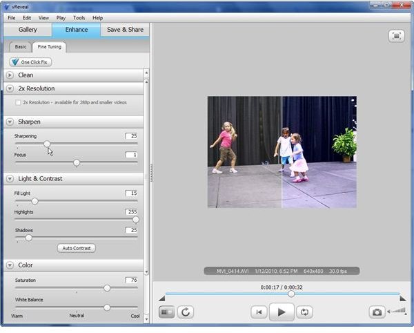The image size is (414, 333).
Task: Click the volume level indicator
Action: tap(397, 311)
